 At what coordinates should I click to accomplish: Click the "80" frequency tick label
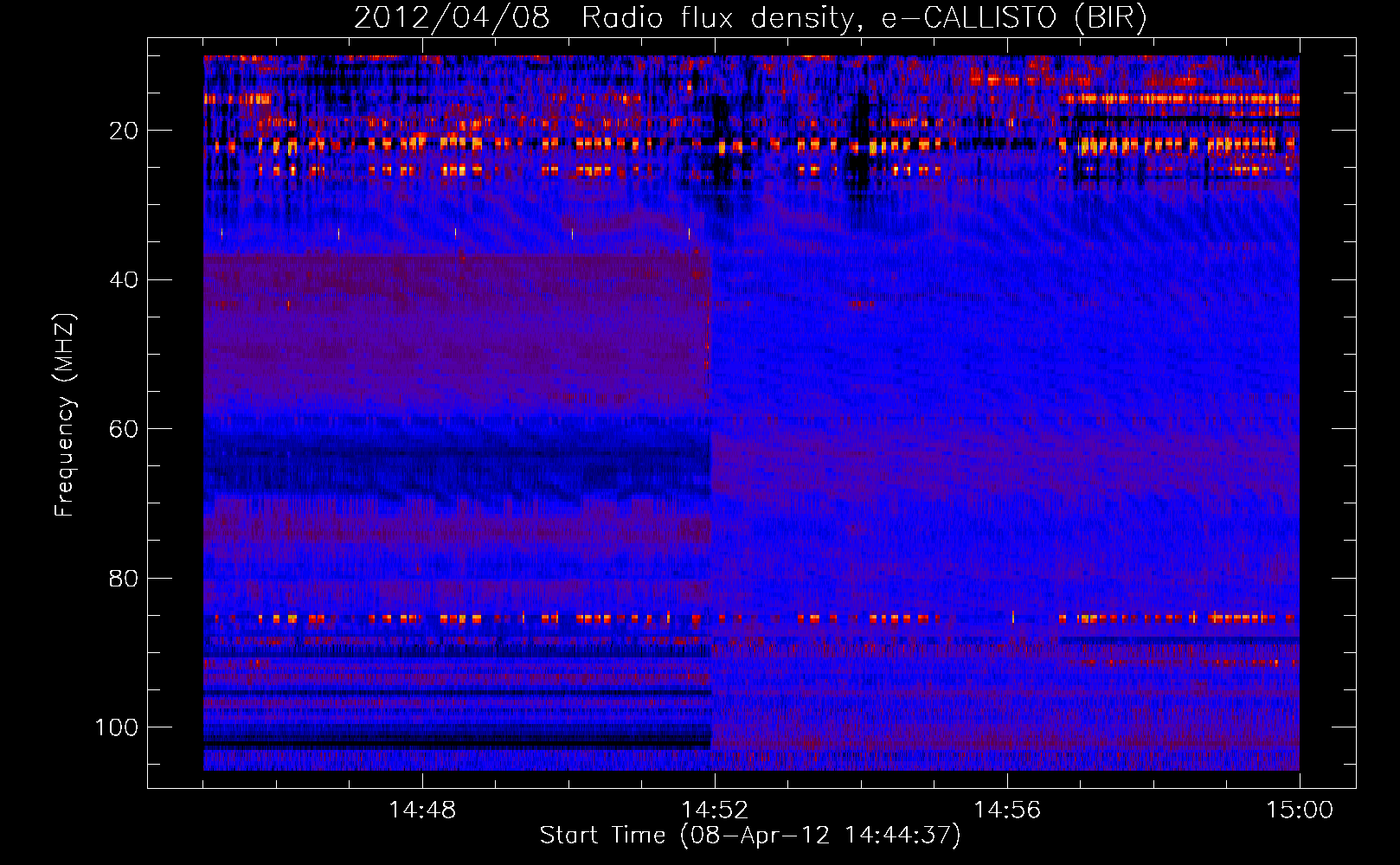[124, 579]
